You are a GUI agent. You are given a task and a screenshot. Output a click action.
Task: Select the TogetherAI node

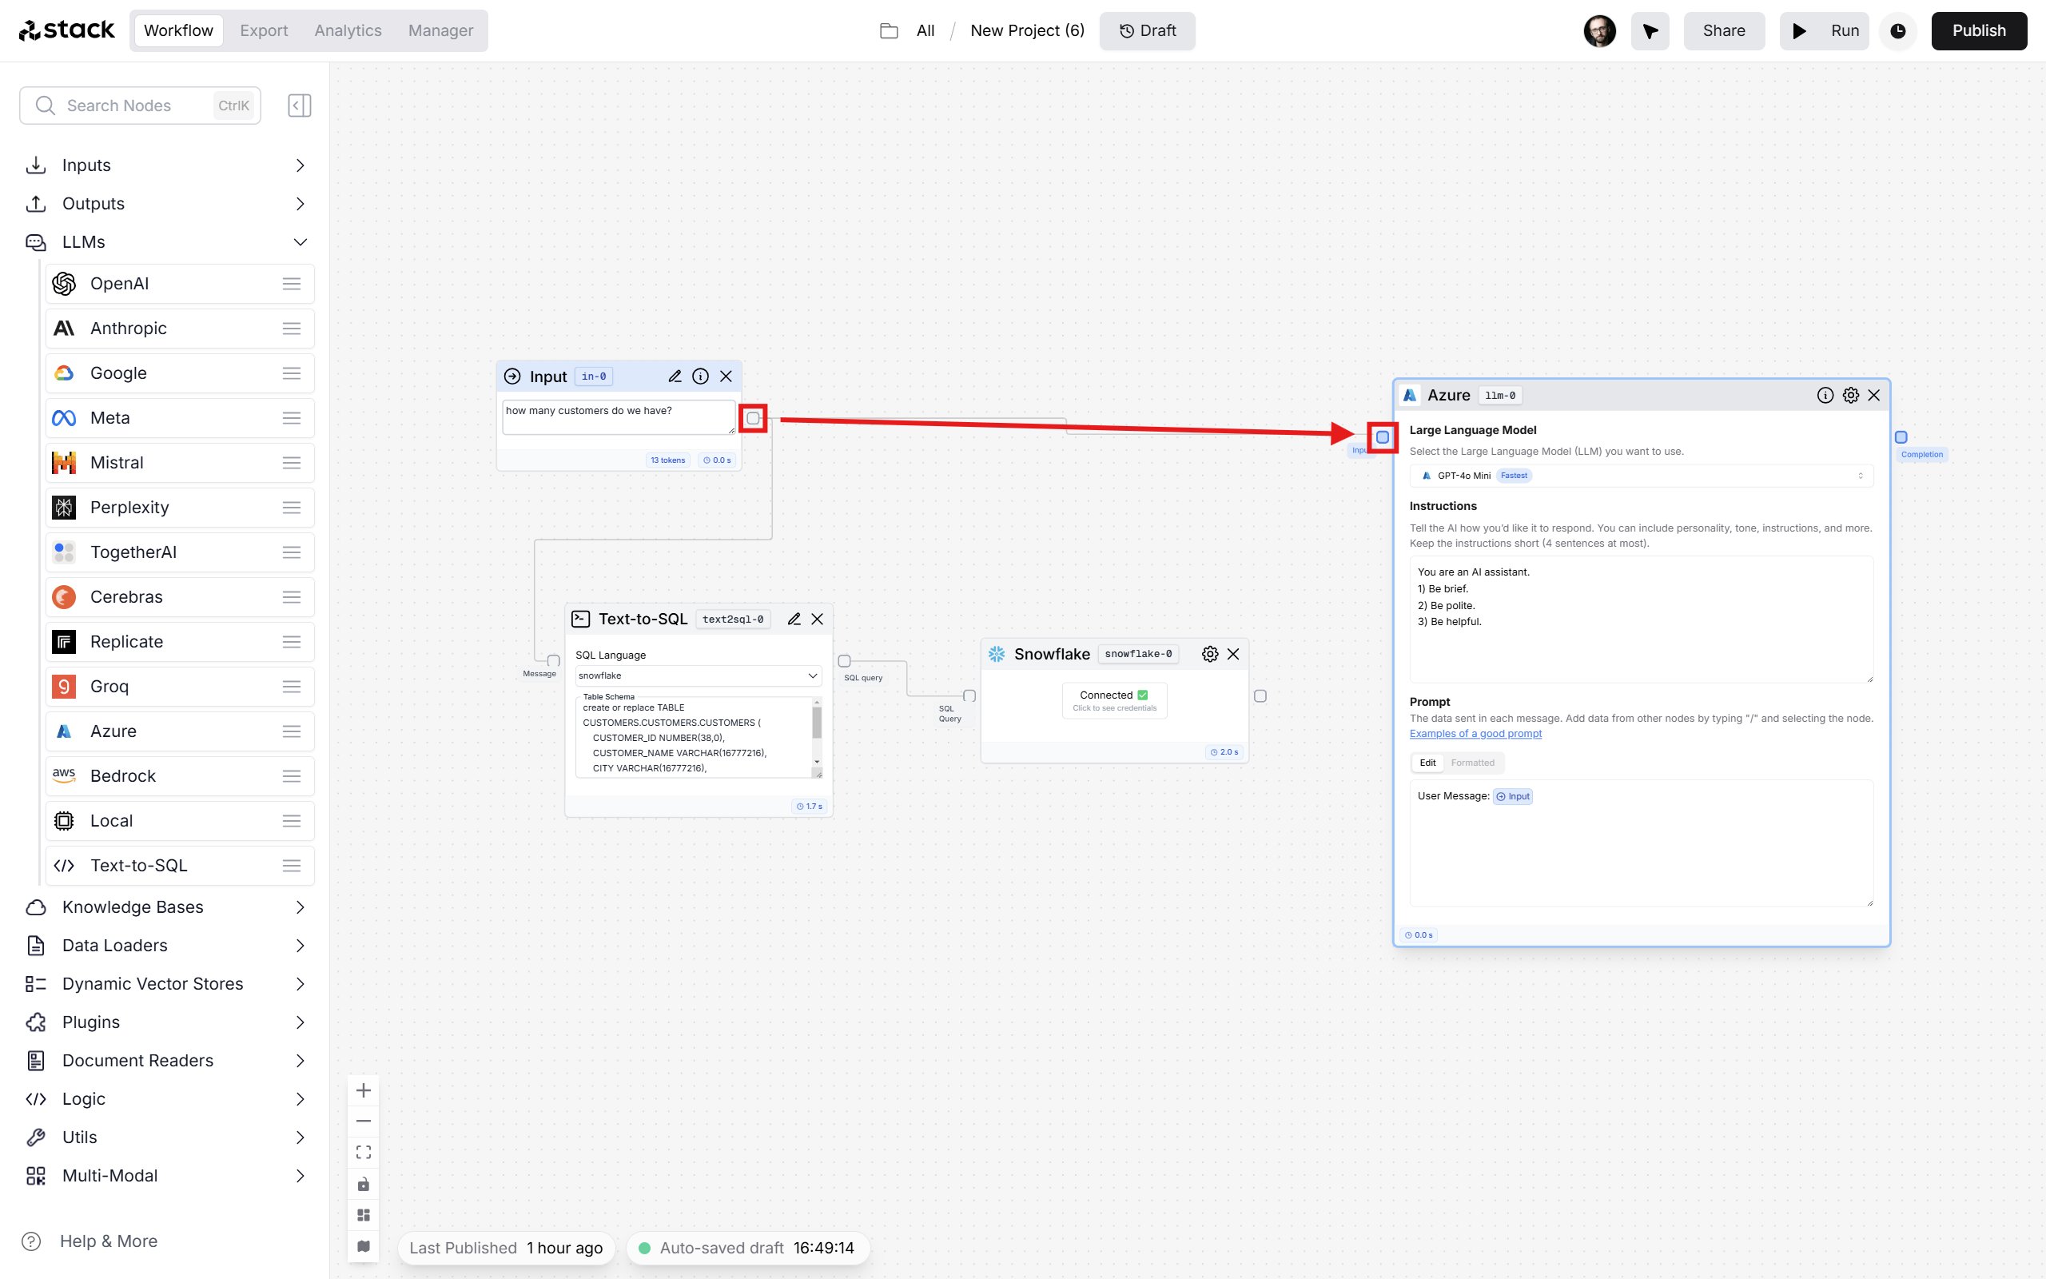[x=180, y=552]
